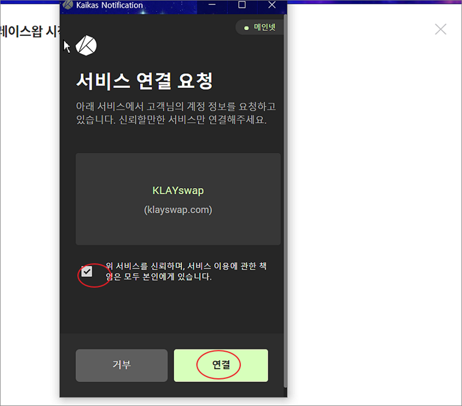
Task: Minimize the Kaikas Notification window
Action: point(212,5)
